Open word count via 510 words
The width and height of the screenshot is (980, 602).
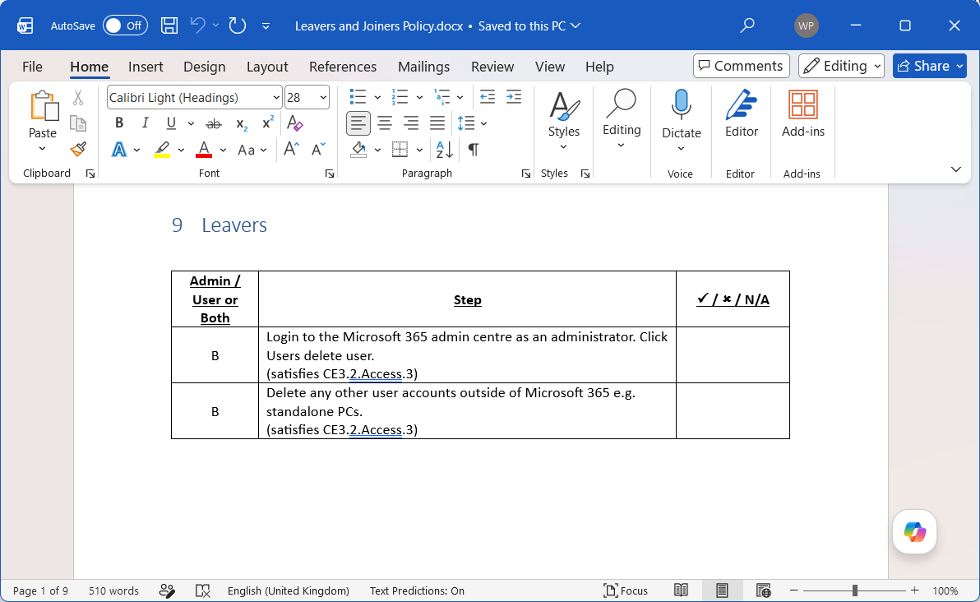point(113,590)
